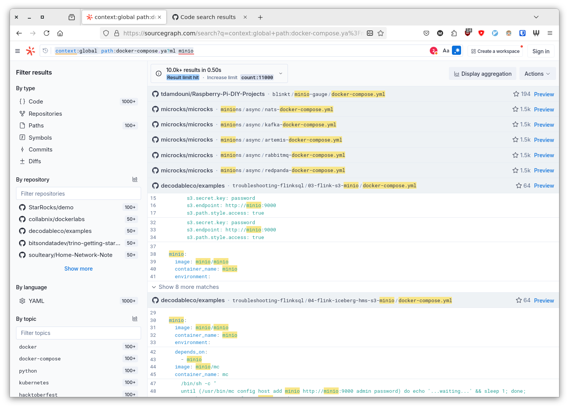
Task: Open aggregation chart icon for By repository
Action: (135, 179)
